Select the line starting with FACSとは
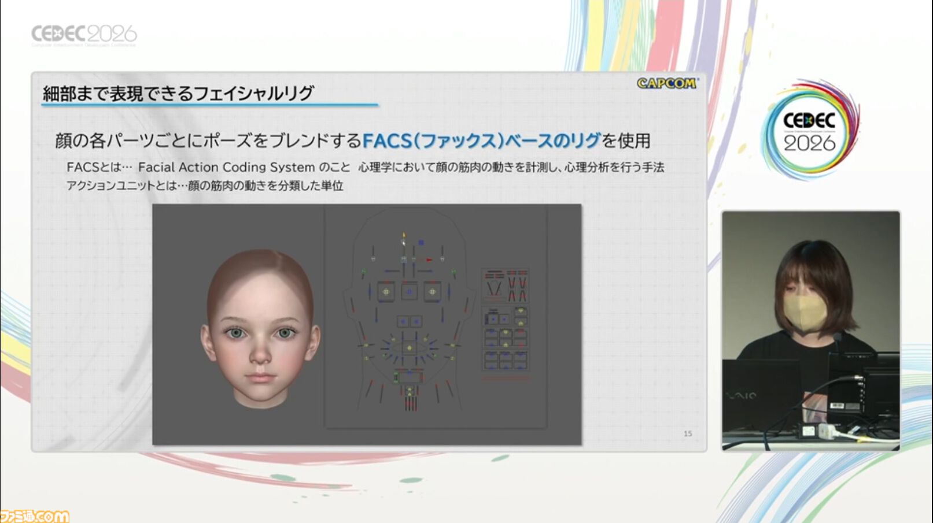Viewport: 933px width, 523px height. [x=365, y=167]
